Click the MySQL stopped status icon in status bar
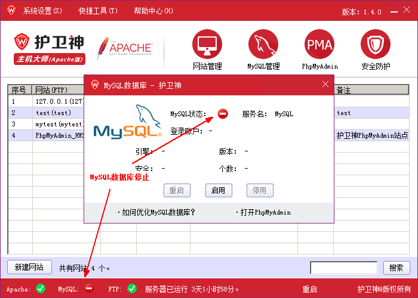 pos(89,289)
